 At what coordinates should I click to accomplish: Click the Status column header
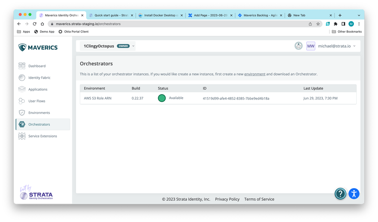tap(163, 88)
